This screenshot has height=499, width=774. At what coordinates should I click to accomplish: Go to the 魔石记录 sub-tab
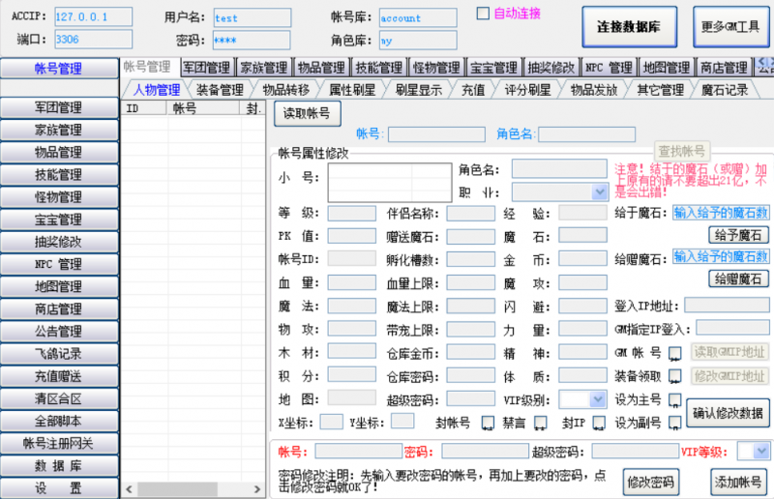724,90
